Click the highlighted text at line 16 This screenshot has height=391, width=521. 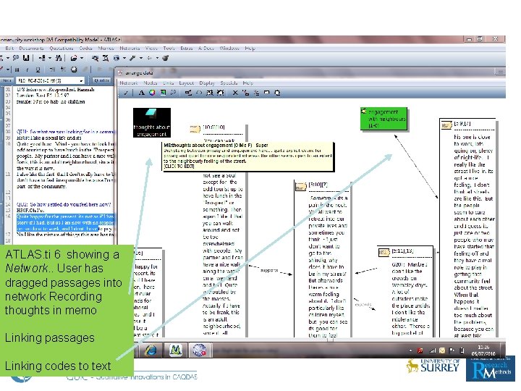click(65, 222)
